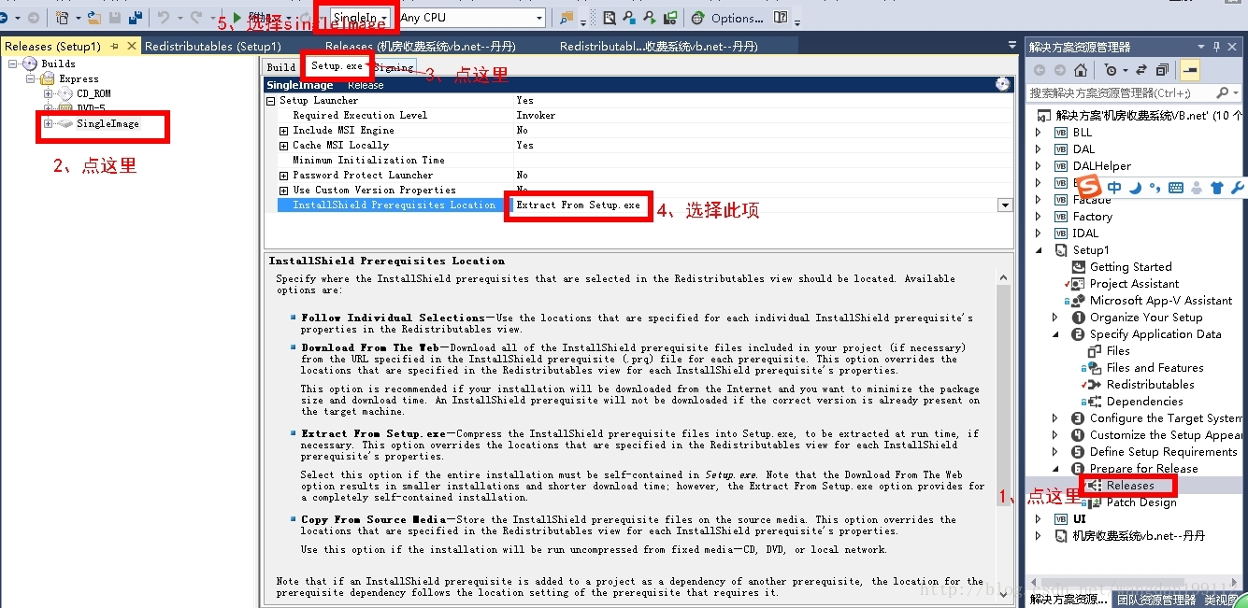Open the second Redistributabl... document tab
The width and height of the screenshot is (1248, 608).
pos(658,46)
